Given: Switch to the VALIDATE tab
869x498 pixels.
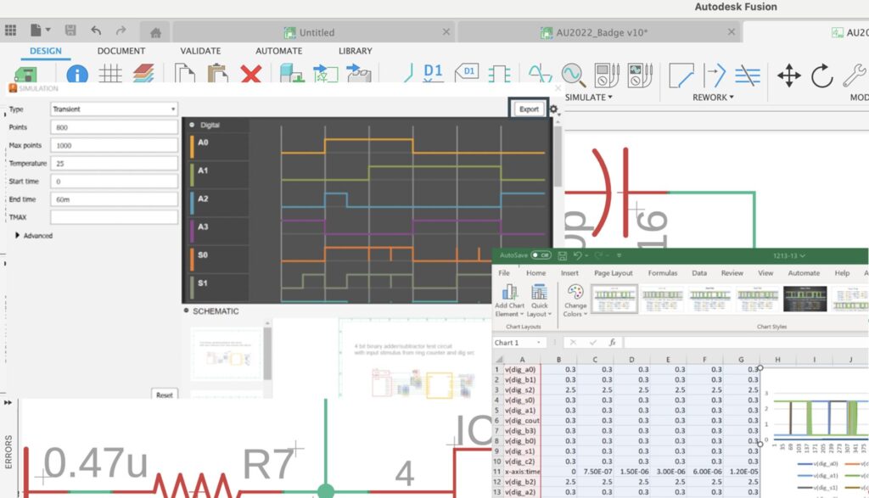Looking at the screenshot, I should (200, 50).
